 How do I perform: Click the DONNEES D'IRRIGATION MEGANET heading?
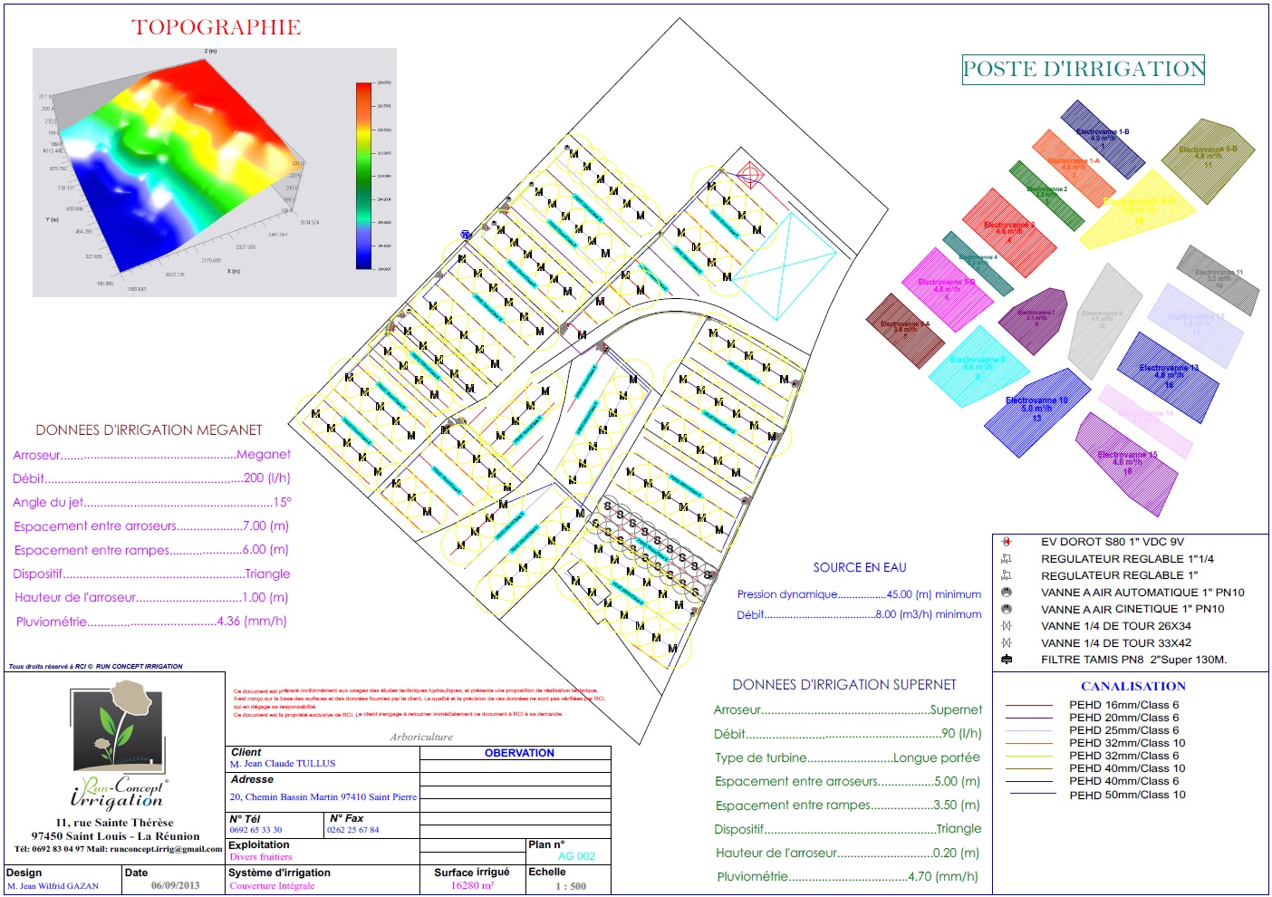tap(149, 430)
